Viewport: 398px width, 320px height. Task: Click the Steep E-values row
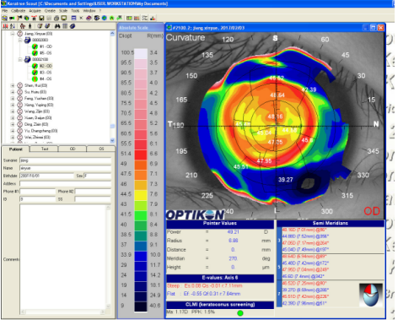click(x=204, y=285)
